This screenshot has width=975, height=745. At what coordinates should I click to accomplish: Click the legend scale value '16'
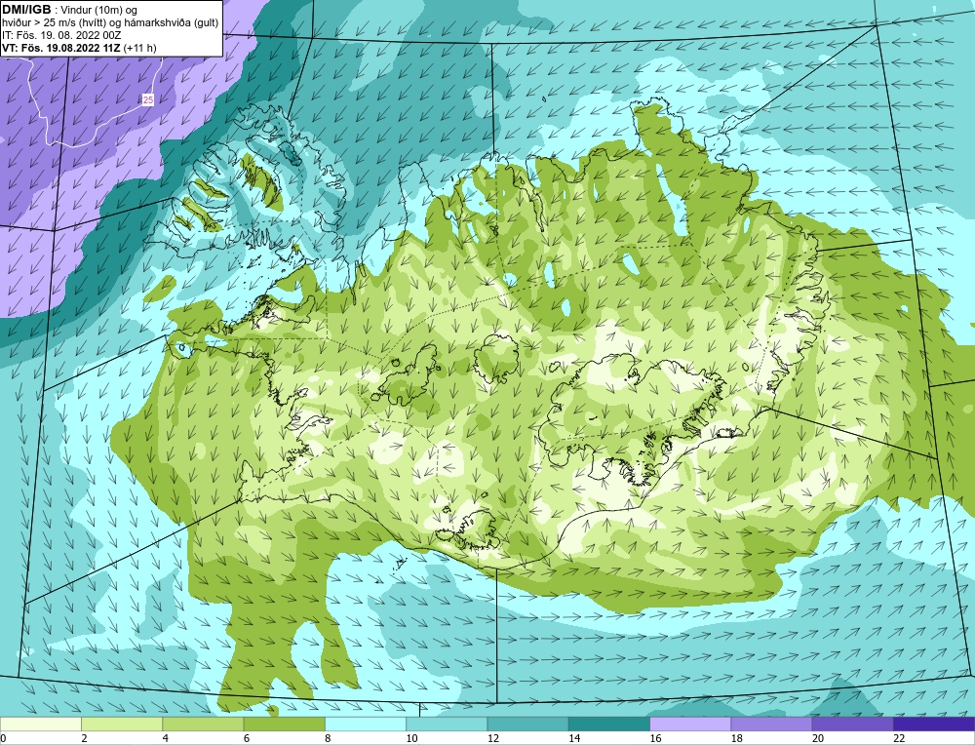point(655,738)
